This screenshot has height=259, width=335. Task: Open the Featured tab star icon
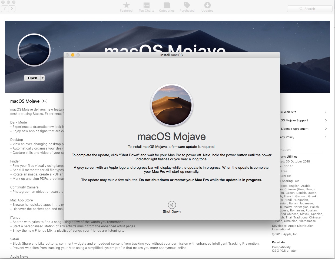point(126,5)
